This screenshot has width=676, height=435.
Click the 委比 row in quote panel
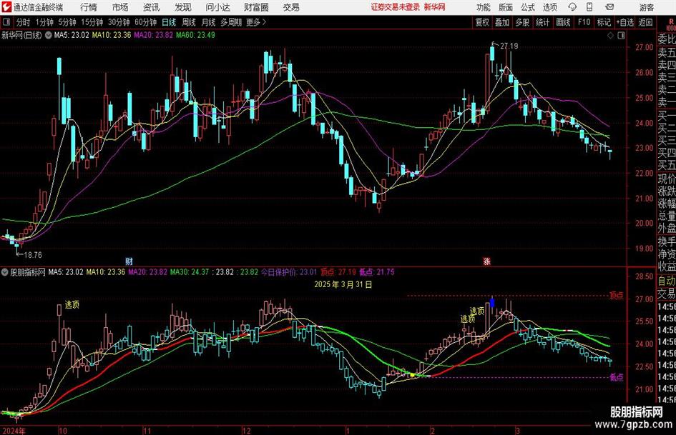[667, 39]
